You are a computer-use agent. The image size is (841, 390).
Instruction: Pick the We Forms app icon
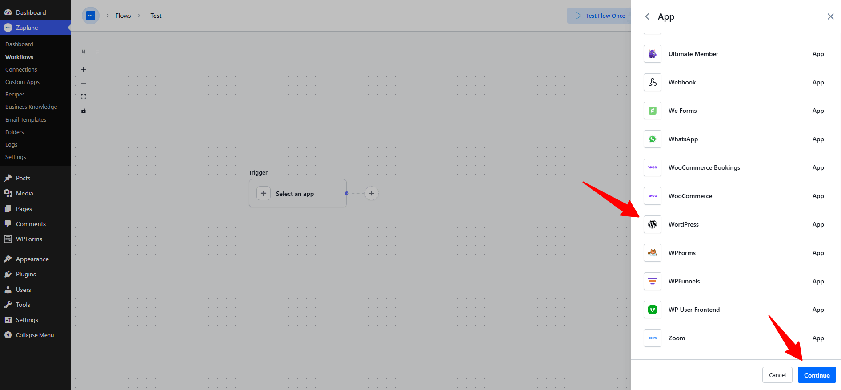652,111
